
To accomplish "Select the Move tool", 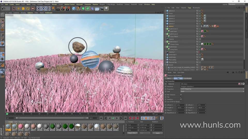I will coord(19,8).
